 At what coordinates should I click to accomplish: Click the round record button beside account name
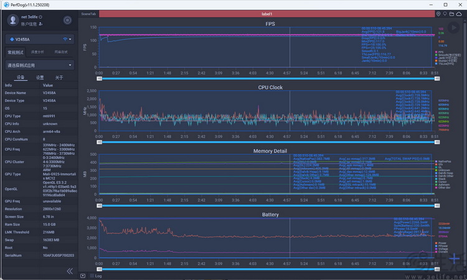pyautogui.click(x=67, y=21)
